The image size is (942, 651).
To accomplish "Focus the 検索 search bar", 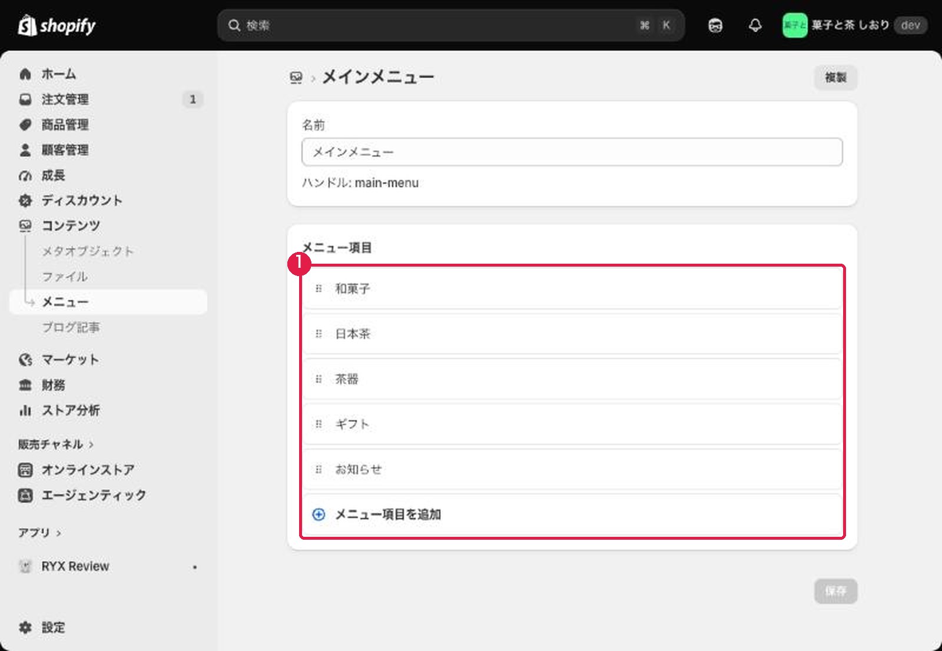I will (451, 25).
